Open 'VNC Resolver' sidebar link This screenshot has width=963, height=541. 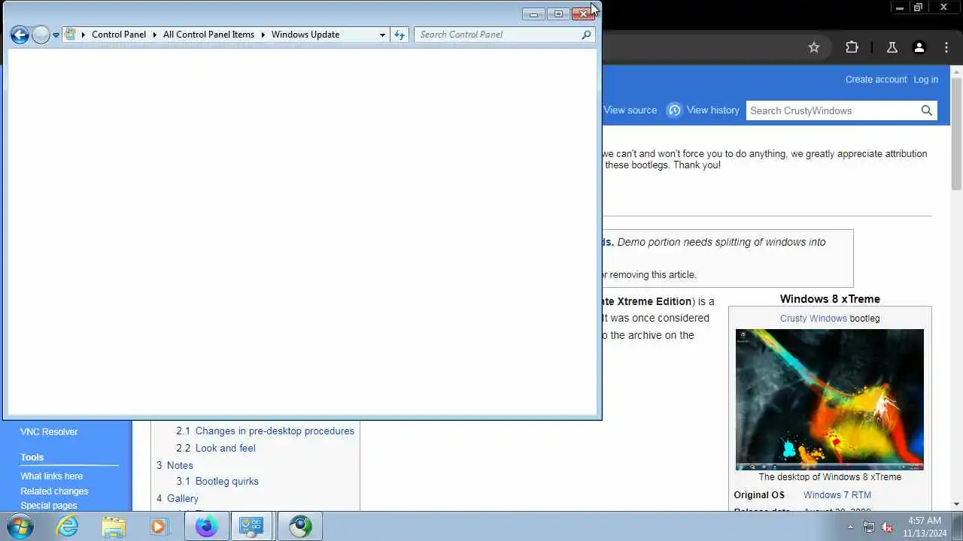pyautogui.click(x=49, y=432)
